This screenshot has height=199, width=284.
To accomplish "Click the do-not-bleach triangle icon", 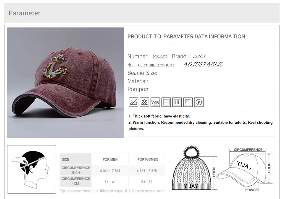I will click(144, 102).
